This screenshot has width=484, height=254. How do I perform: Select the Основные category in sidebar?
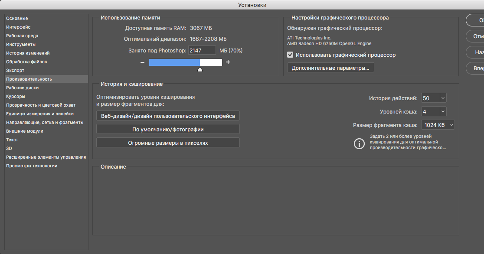pos(17,19)
